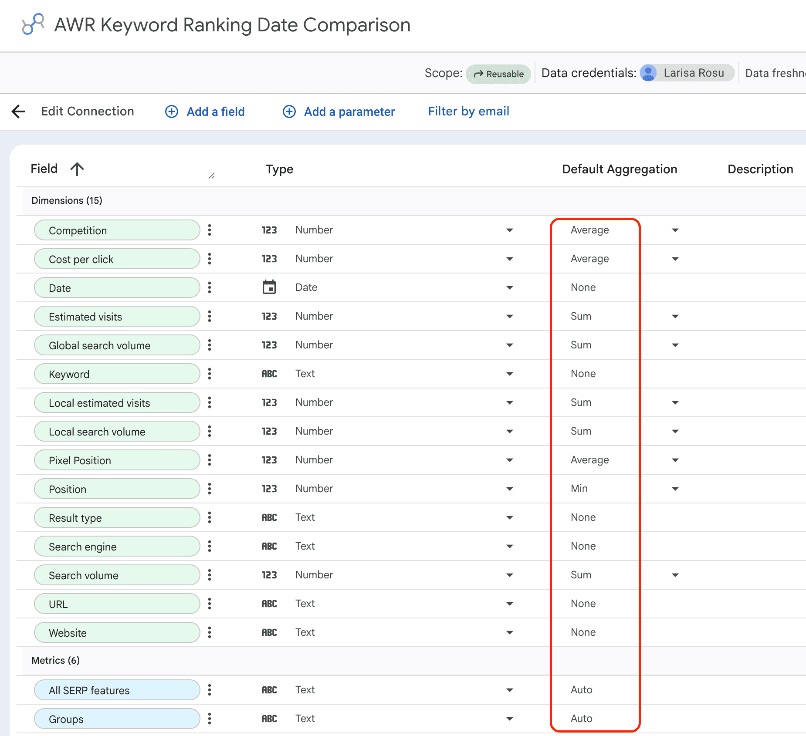This screenshot has height=736, width=806.
Task: Click the data source title AWR Keyword Ranking
Action: tap(233, 25)
